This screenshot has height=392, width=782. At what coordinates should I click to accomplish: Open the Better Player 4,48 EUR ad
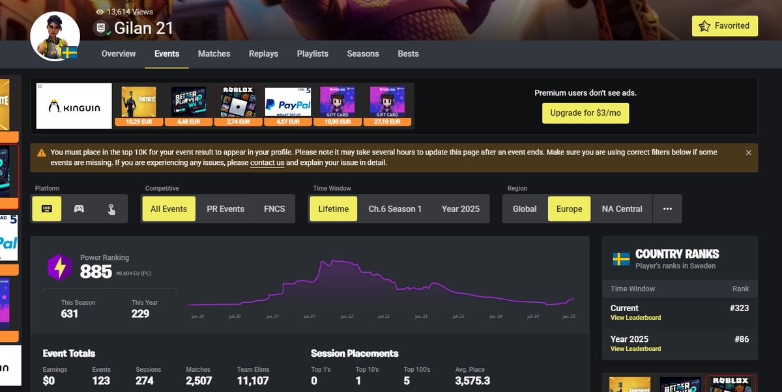(188, 106)
